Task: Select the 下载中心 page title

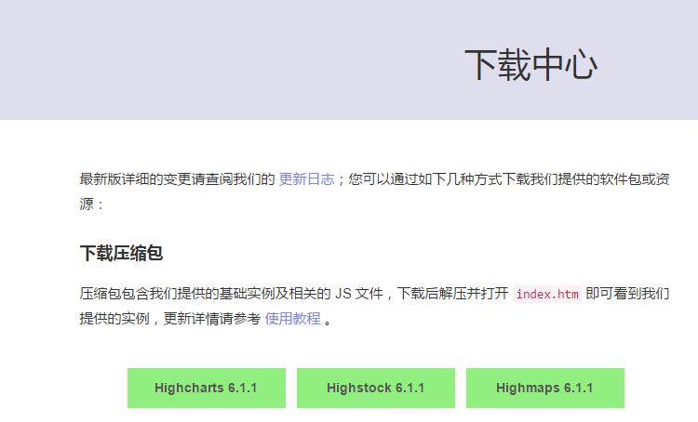Action: pyautogui.click(x=531, y=65)
